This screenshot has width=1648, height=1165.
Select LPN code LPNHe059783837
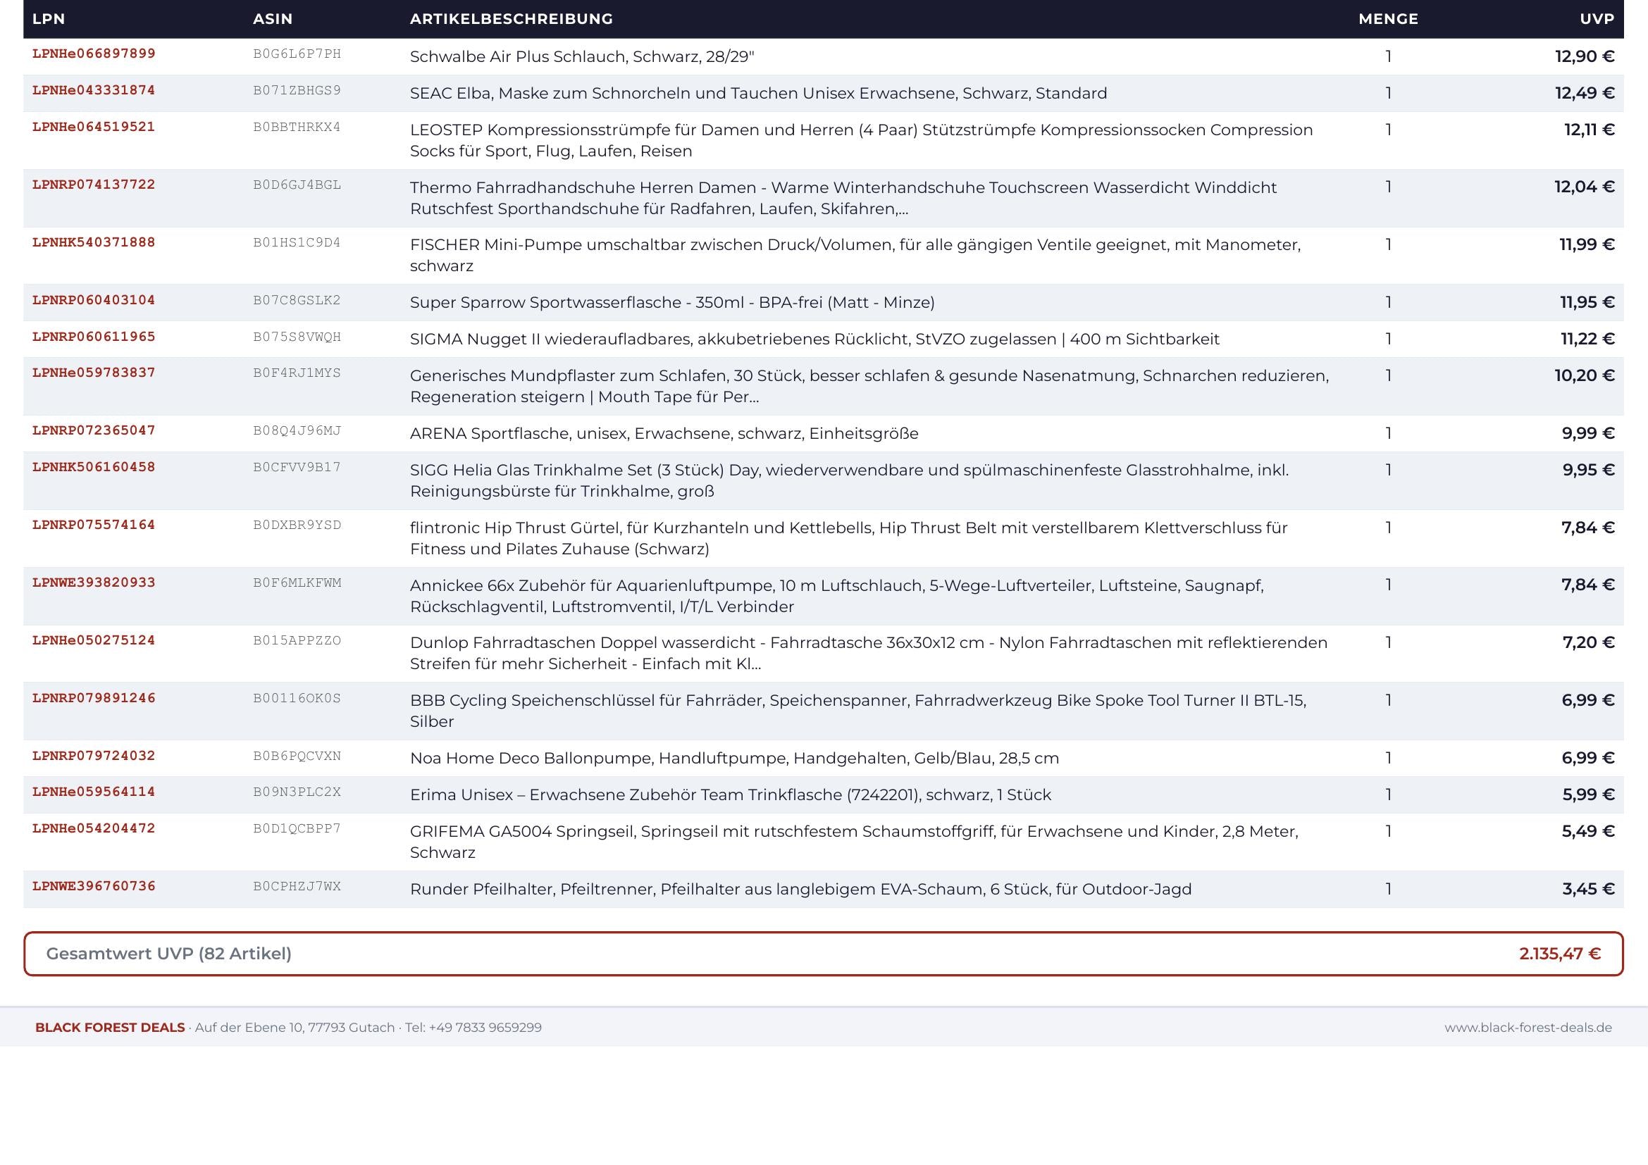[94, 373]
